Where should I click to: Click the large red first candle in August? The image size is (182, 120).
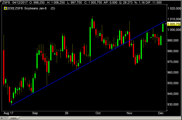(x=4, y=67)
